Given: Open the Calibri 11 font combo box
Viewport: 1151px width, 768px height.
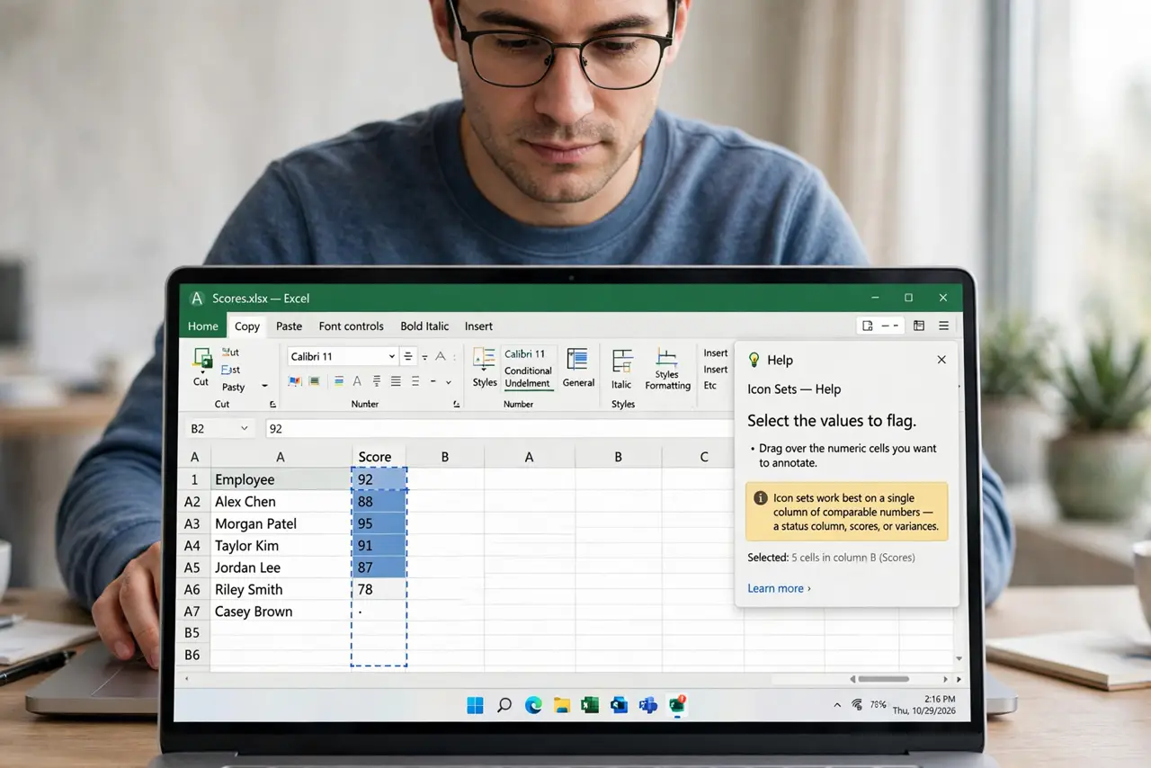Looking at the screenshot, I should point(342,356).
